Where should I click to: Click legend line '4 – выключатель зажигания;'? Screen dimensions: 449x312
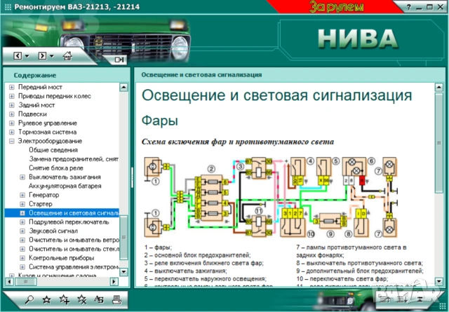pos(185,271)
